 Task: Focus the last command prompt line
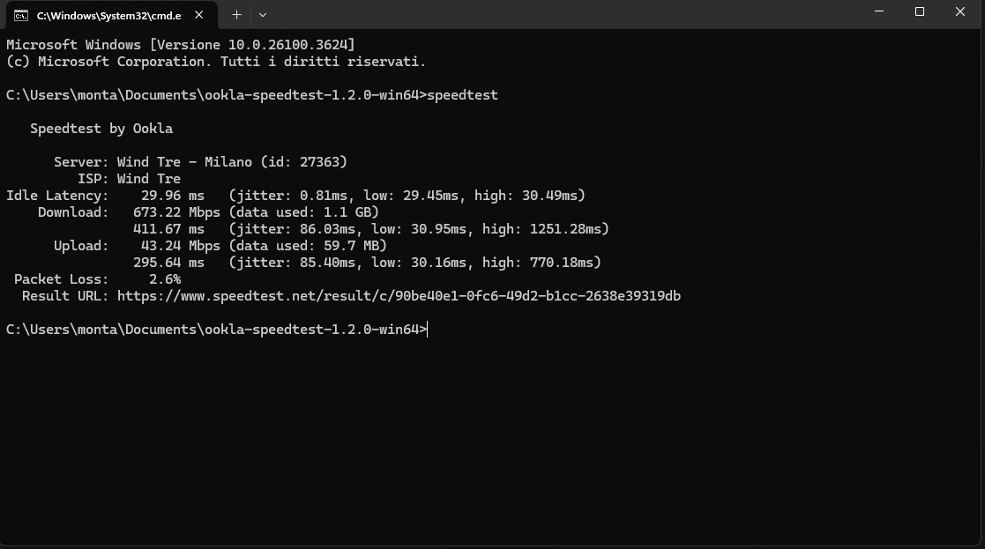coord(217,330)
